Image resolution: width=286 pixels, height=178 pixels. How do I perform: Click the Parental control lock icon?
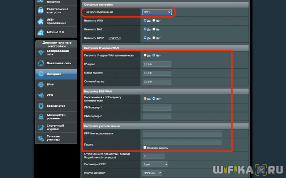[x=41, y=10]
